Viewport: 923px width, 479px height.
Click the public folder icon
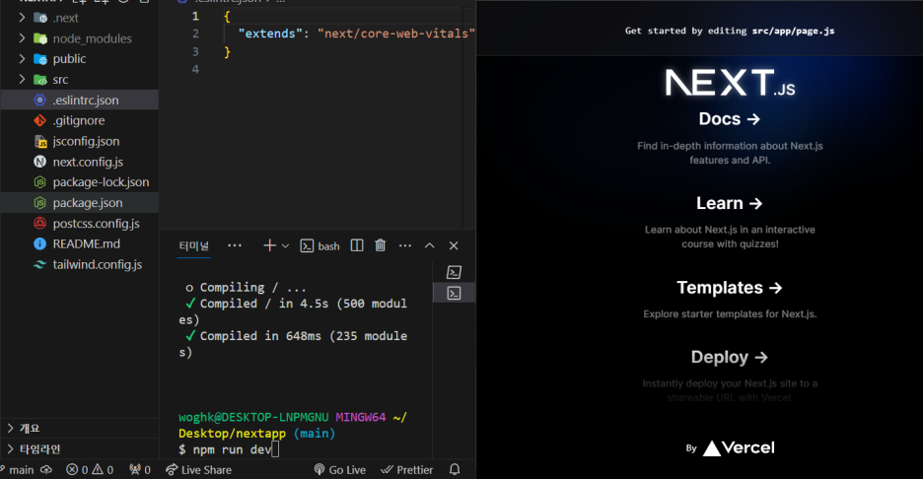click(40, 59)
